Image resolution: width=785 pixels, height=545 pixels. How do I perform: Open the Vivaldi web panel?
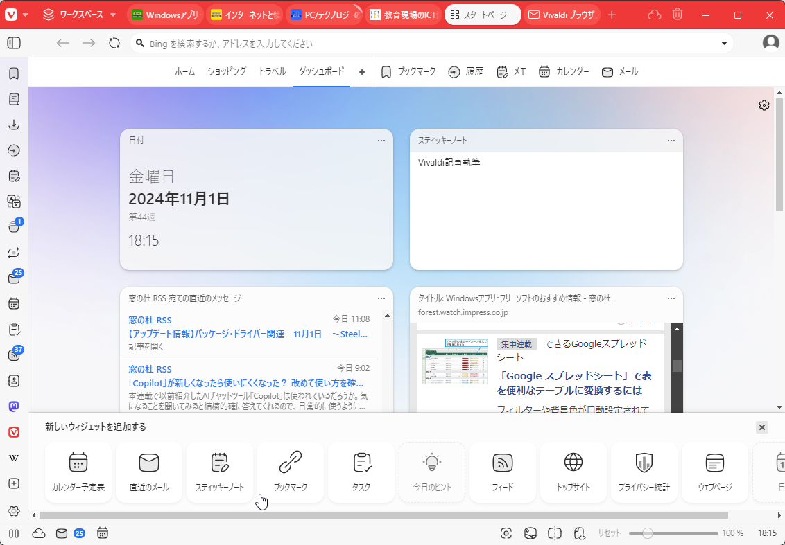[14, 432]
